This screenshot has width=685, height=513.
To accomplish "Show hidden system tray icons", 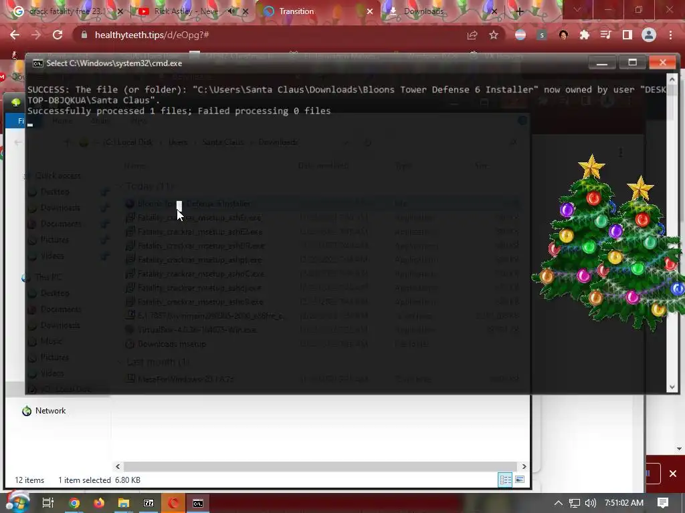I will click(558, 503).
